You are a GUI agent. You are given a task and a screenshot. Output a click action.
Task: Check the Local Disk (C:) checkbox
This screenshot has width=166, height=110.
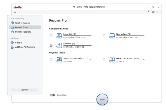pyautogui.click(x=51, y=36)
